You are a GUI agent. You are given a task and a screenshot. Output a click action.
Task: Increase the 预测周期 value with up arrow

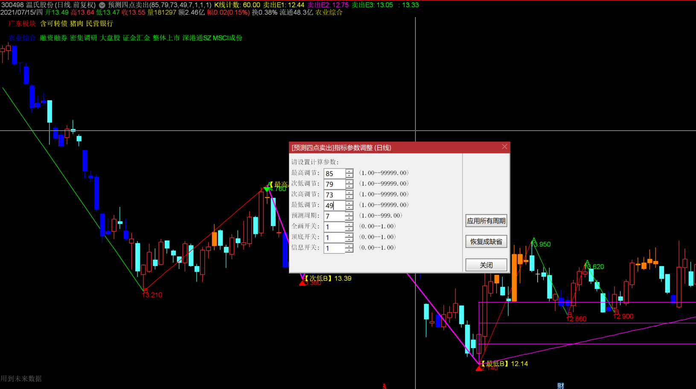tap(349, 214)
